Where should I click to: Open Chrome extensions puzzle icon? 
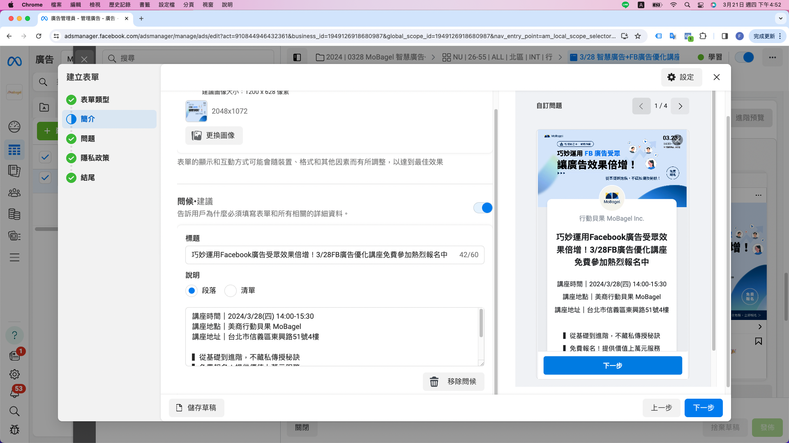(x=703, y=36)
